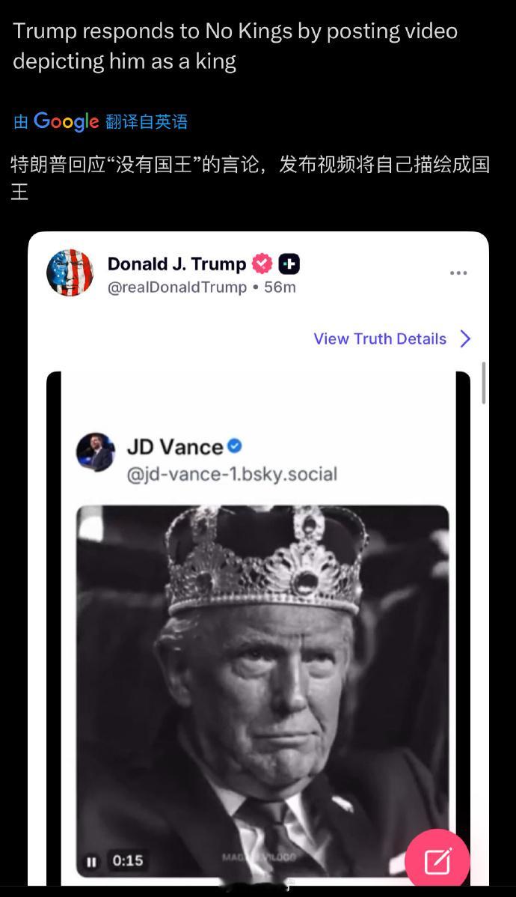Click the embedded screenshot's scrollbar
This screenshot has width=516, height=897.
[x=484, y=383]
